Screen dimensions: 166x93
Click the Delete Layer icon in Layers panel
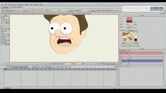[125, 51]
